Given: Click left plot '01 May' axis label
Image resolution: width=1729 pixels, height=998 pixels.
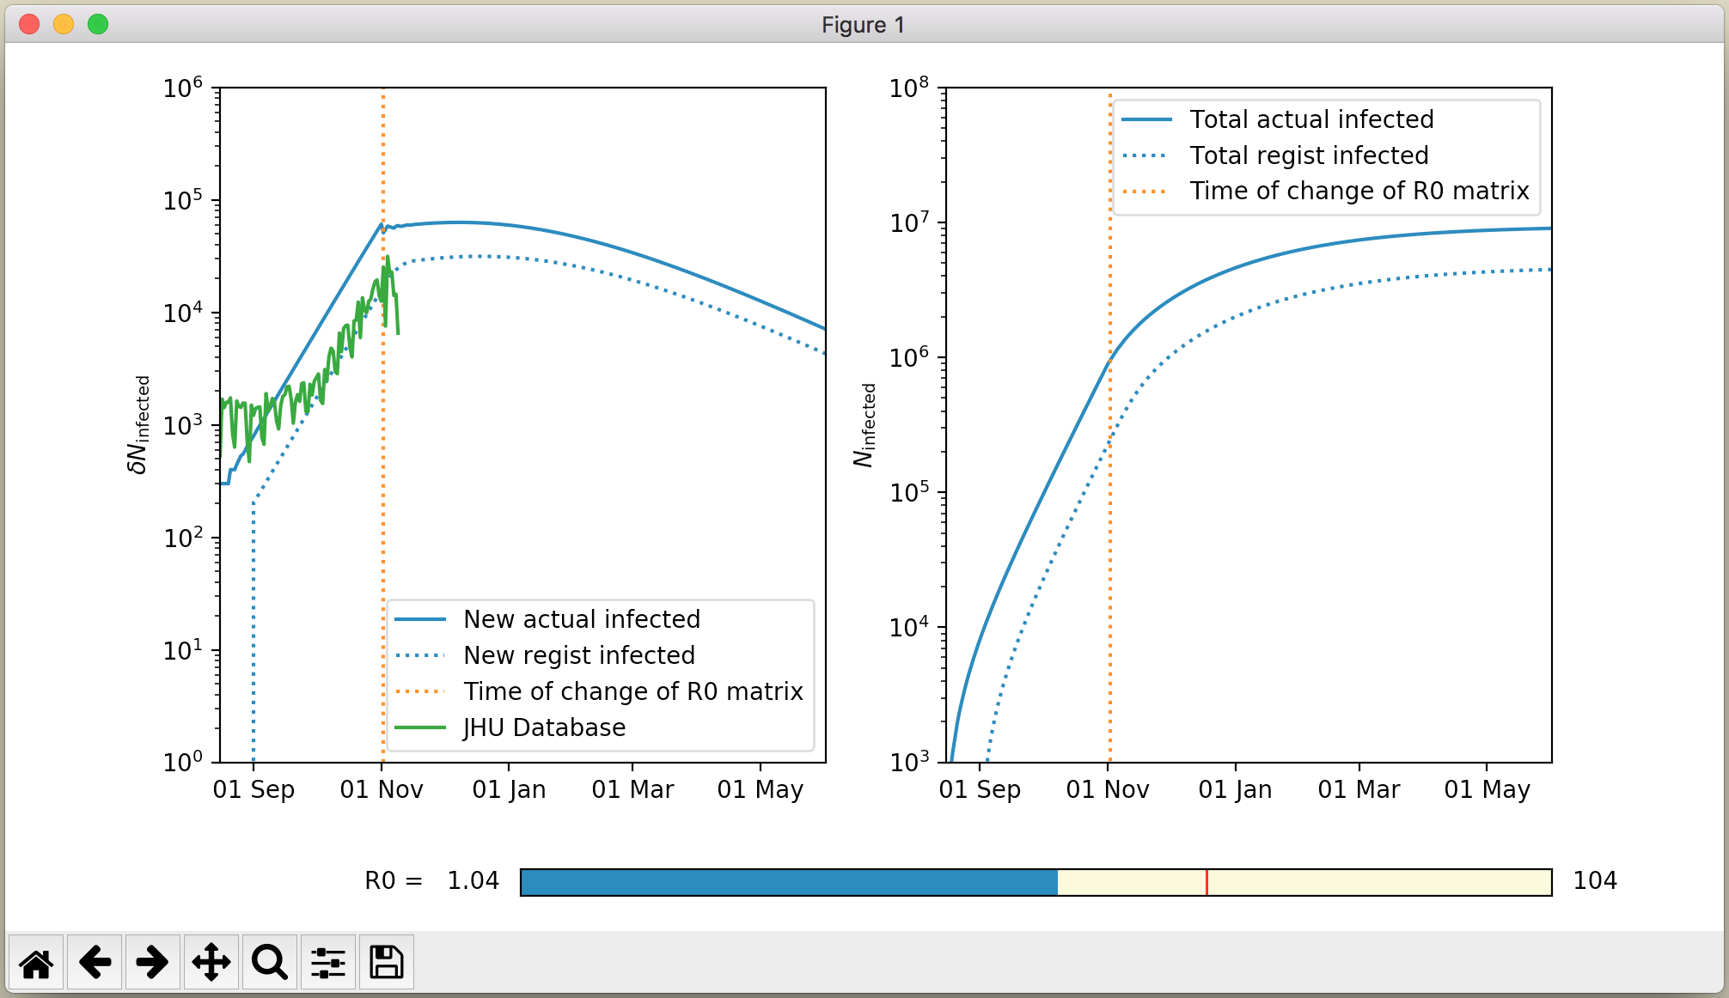Looking at the screenshot, I should [760, 789].
